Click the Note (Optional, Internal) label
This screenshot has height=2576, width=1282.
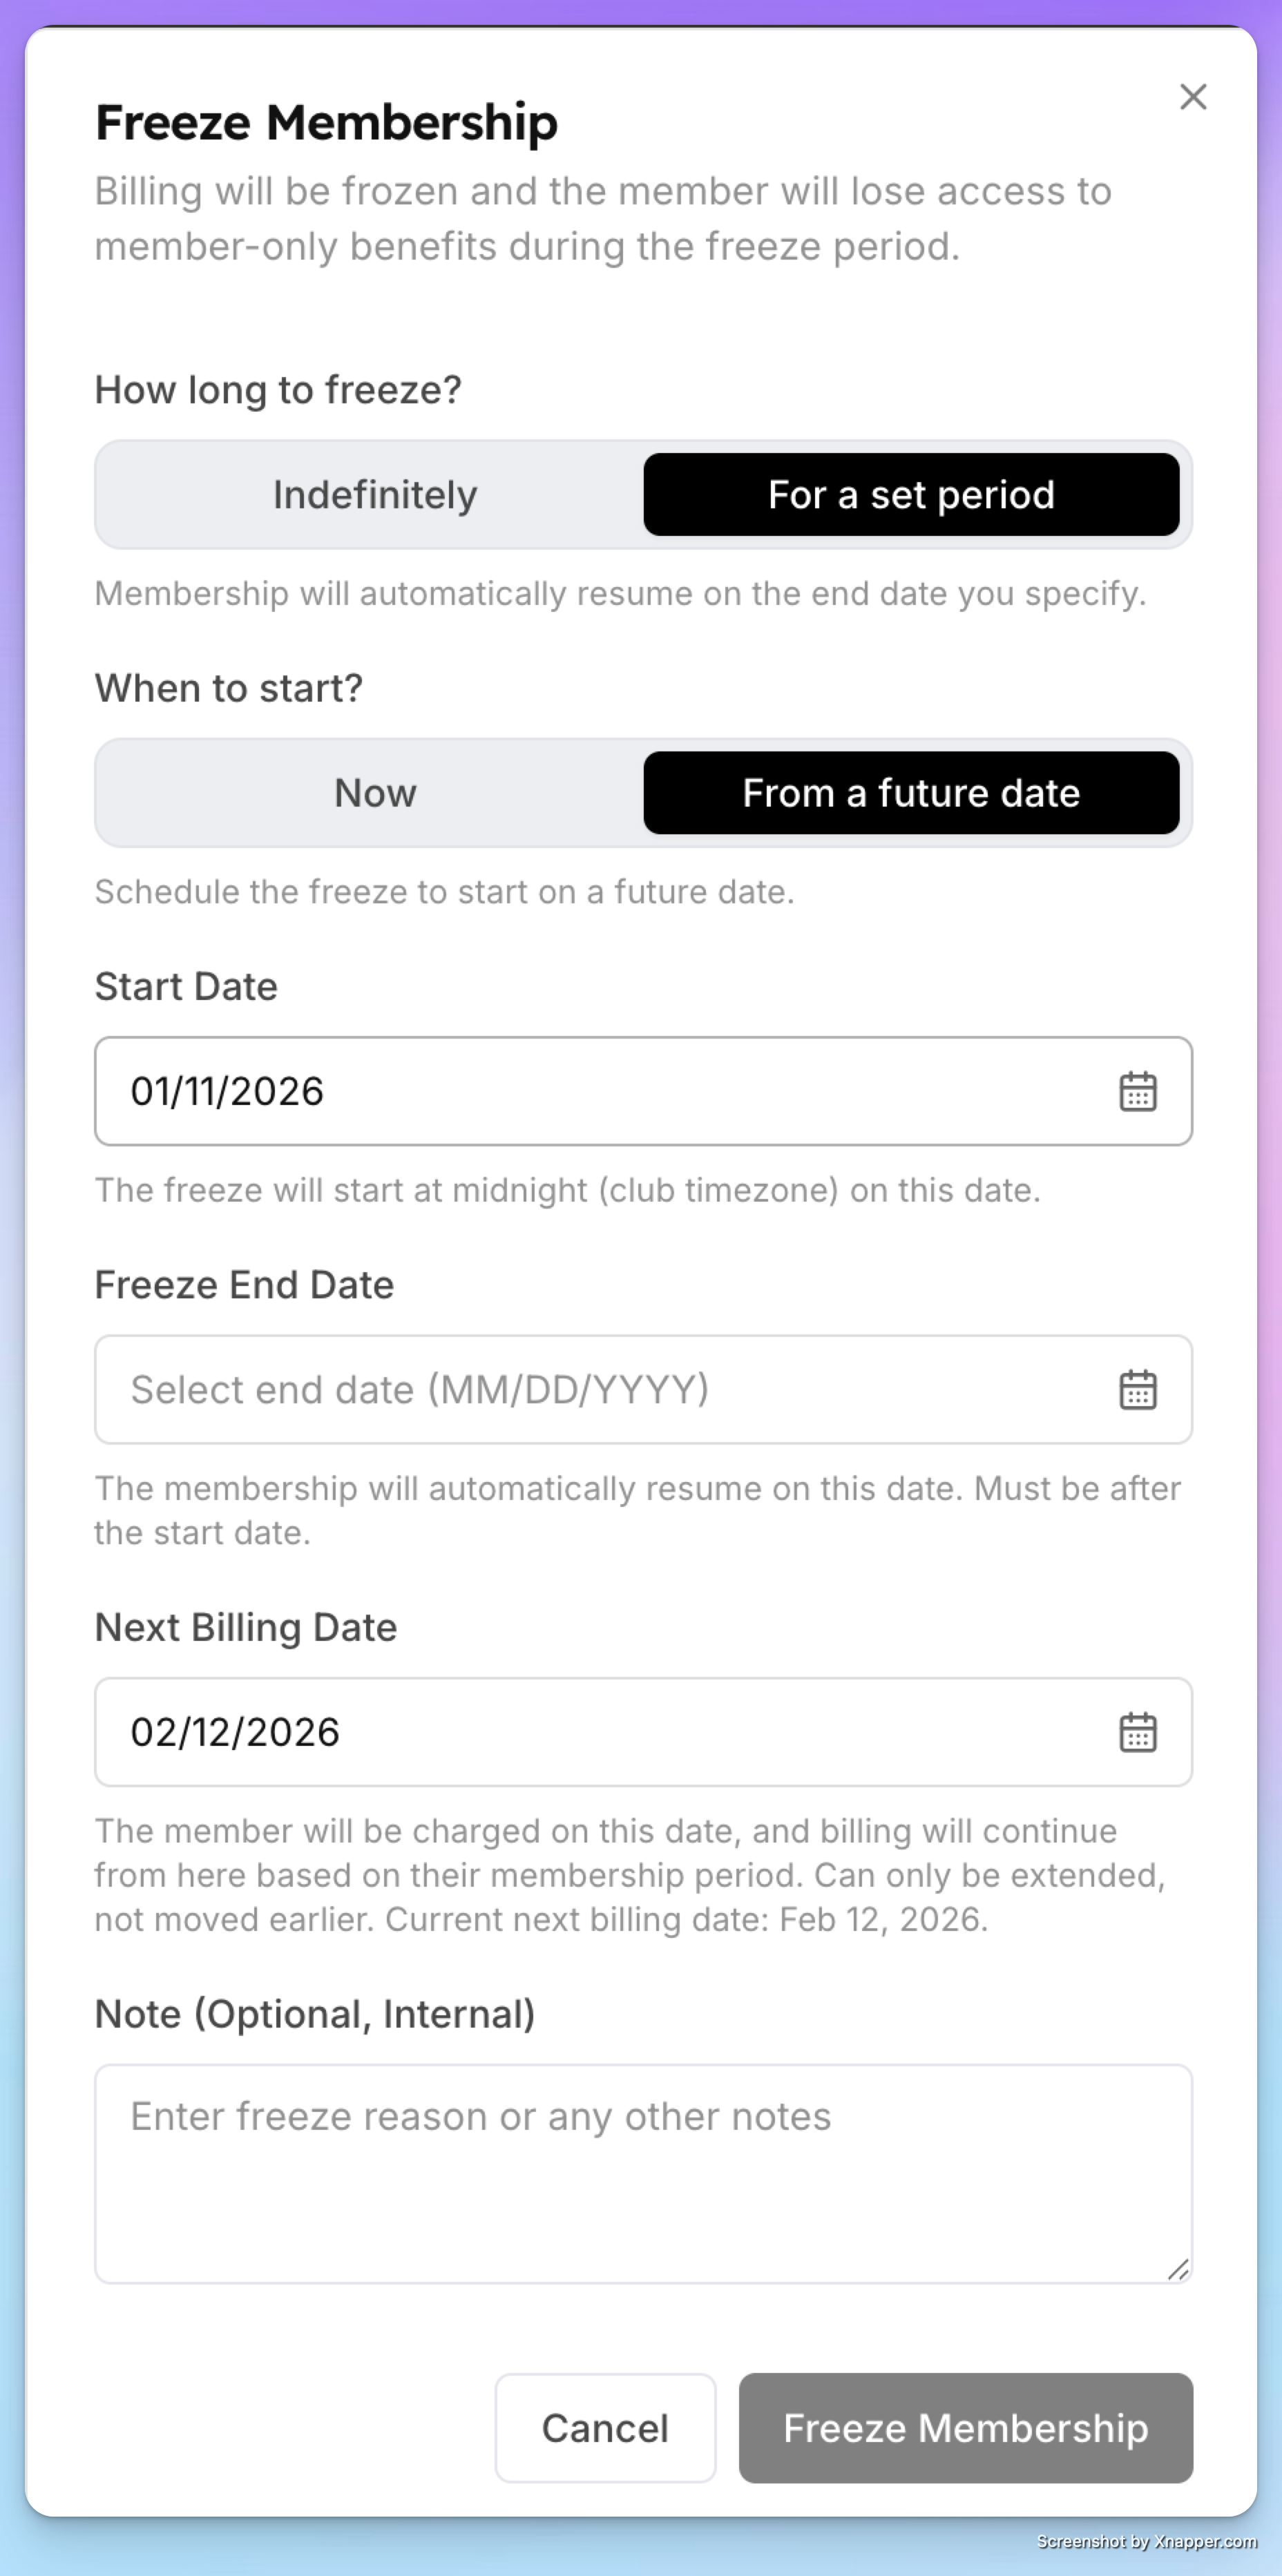pos(315,2013)
